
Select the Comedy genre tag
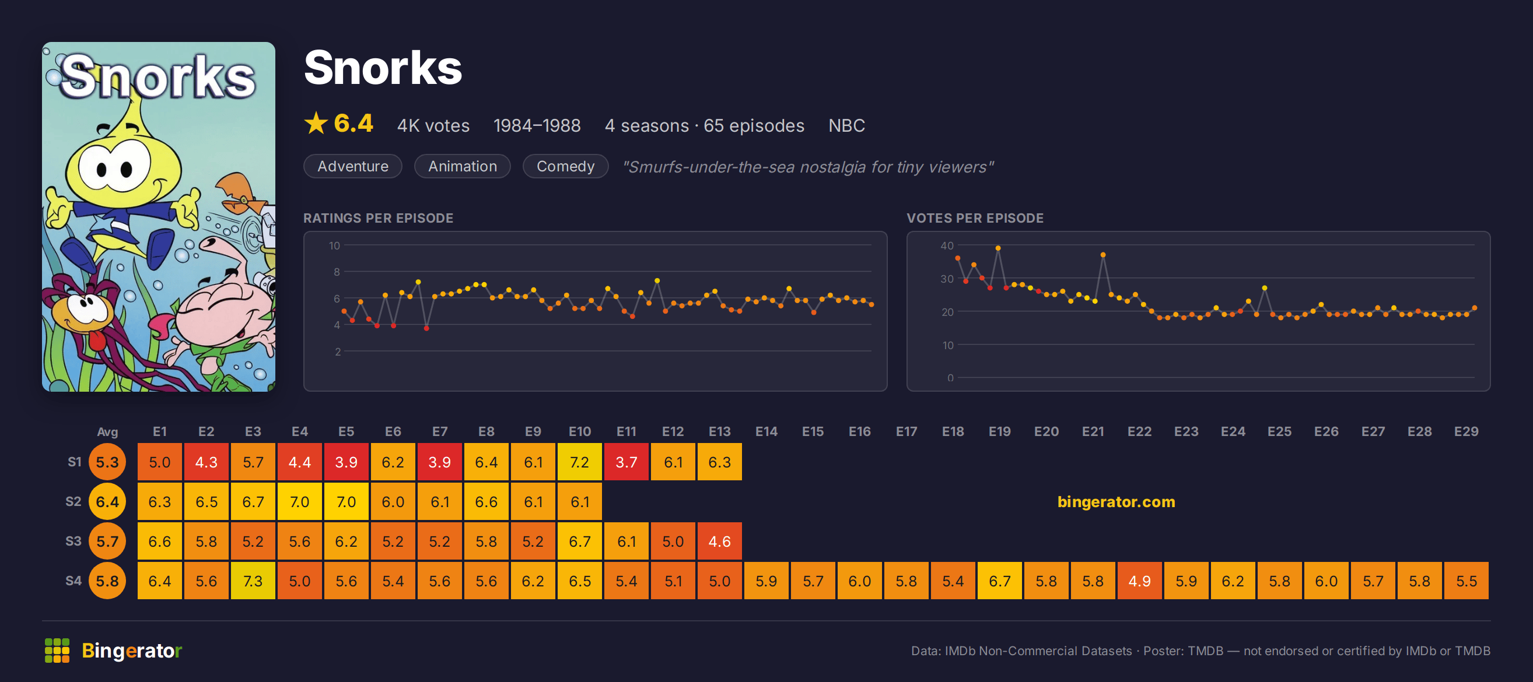pos(565,166)
